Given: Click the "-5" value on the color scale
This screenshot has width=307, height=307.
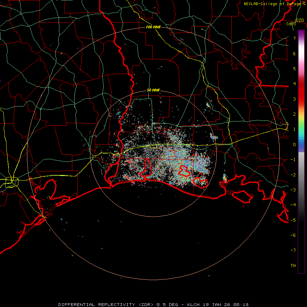Looking at the screenshot, I should (293, 220).
